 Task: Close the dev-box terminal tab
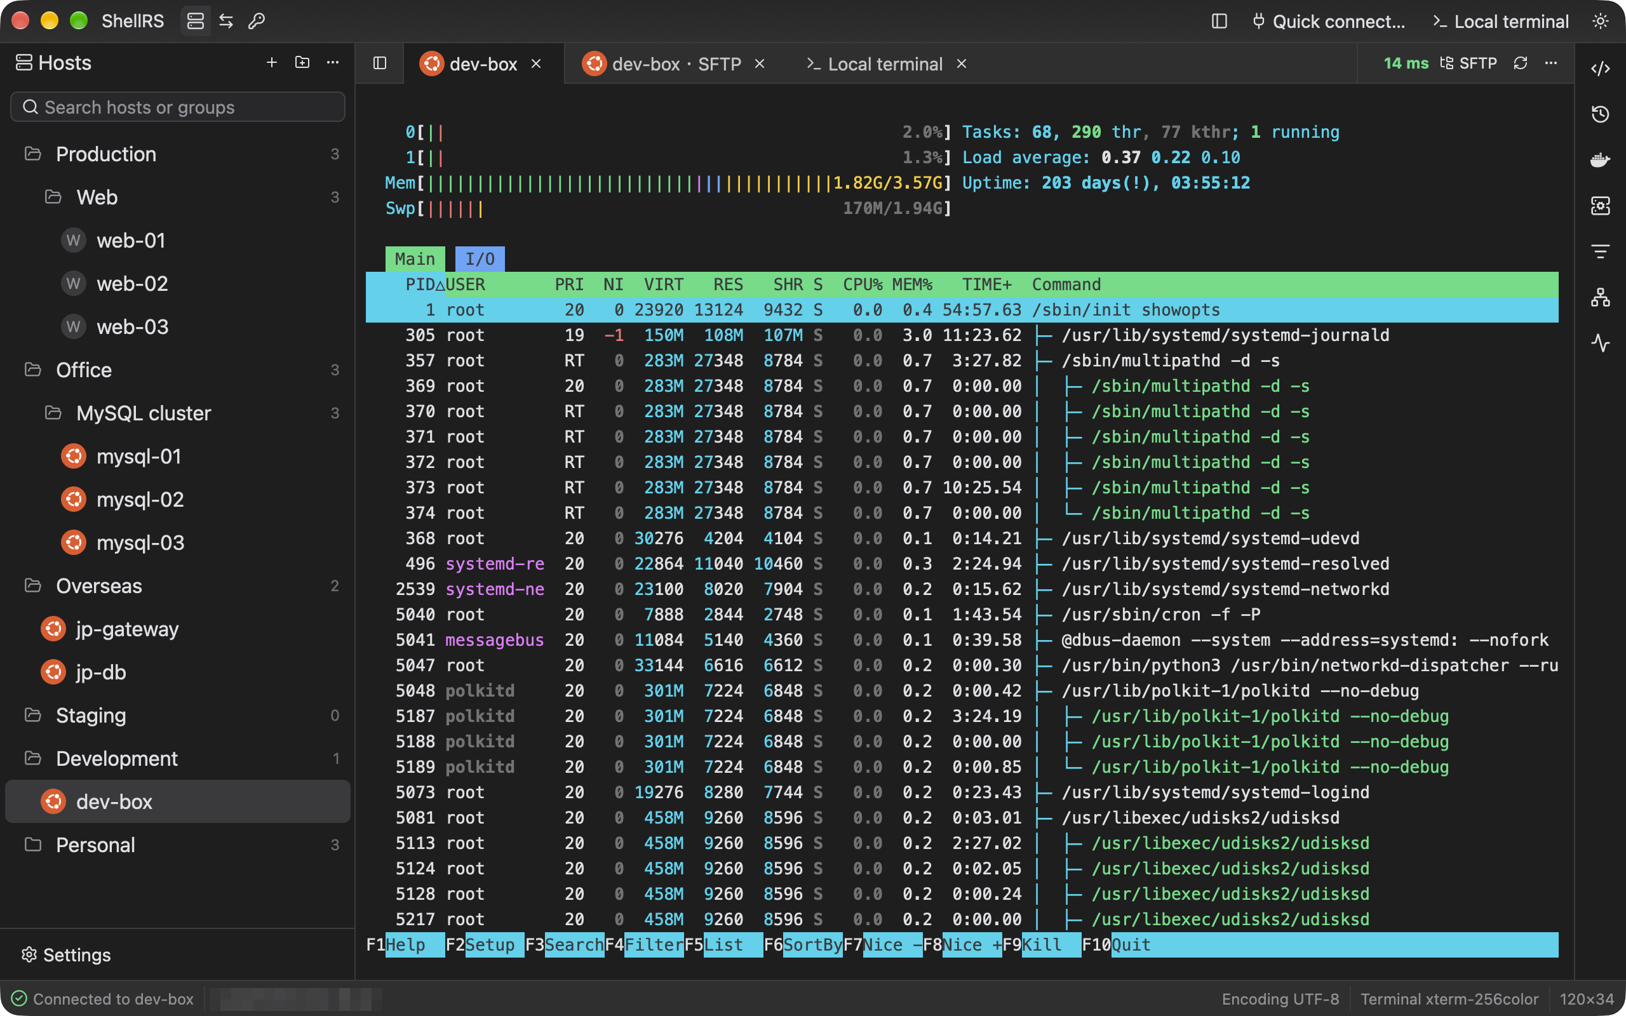536,63
